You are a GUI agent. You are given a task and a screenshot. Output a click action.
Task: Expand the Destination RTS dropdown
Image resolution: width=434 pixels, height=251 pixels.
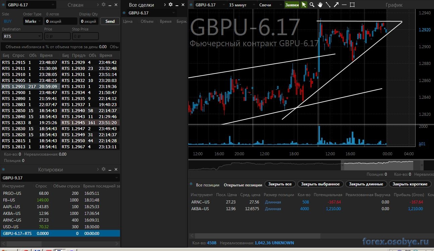[22, 36]
